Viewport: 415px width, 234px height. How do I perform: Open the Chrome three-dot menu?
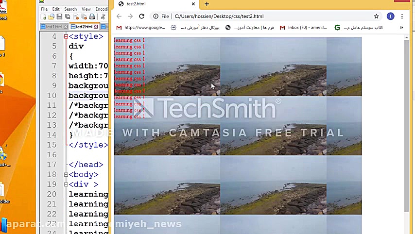point(402,17)
